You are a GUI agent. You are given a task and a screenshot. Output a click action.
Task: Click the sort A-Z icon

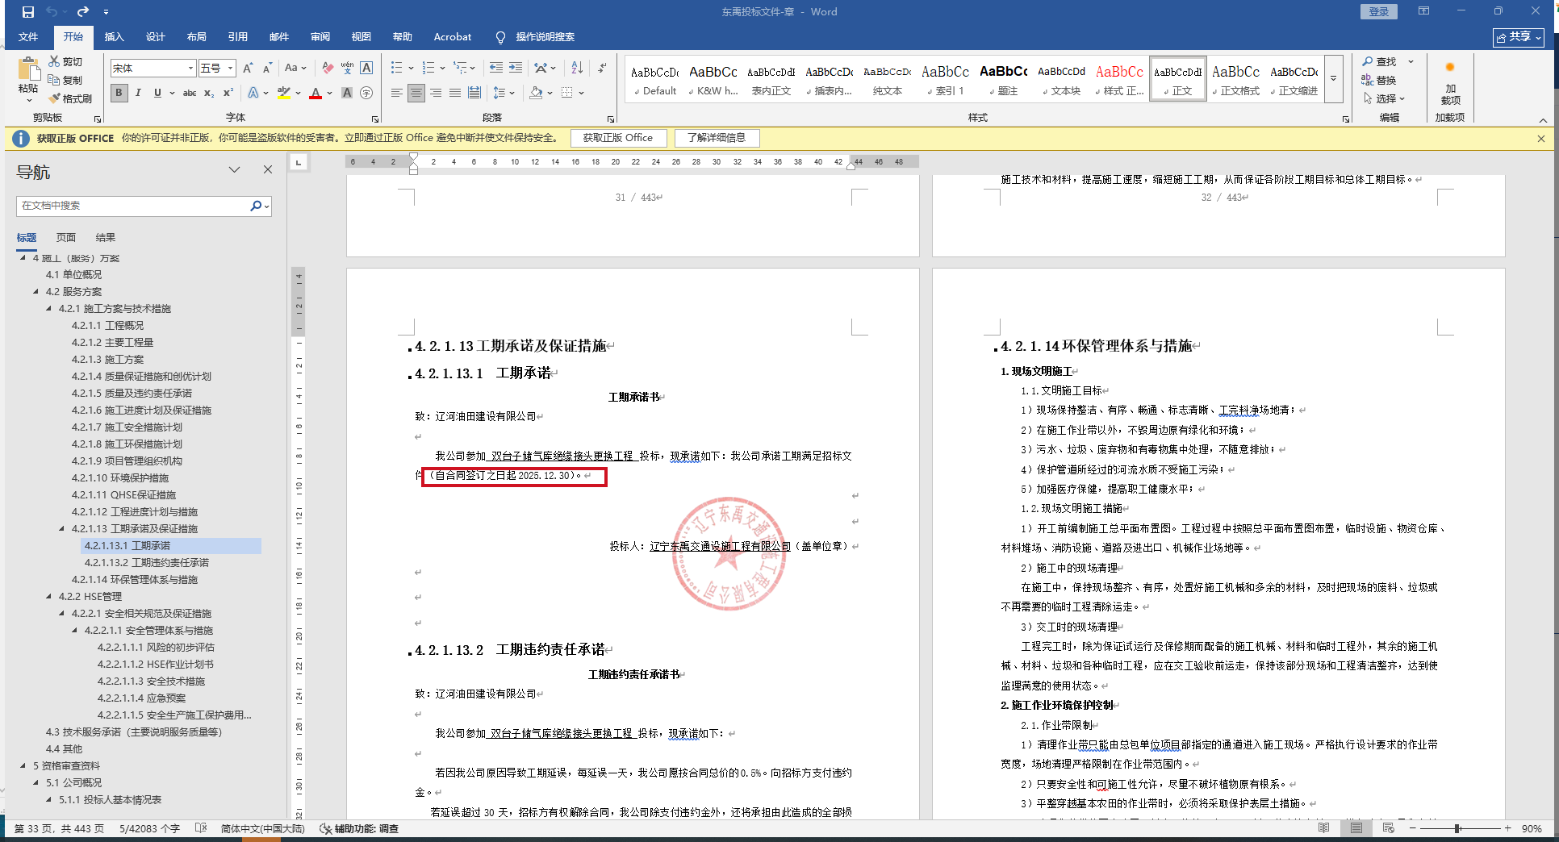pyautogui.click(x=577, y=69)
